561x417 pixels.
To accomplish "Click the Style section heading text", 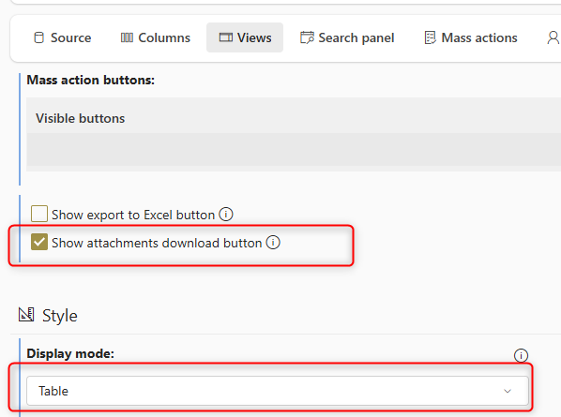I will 60,316.
